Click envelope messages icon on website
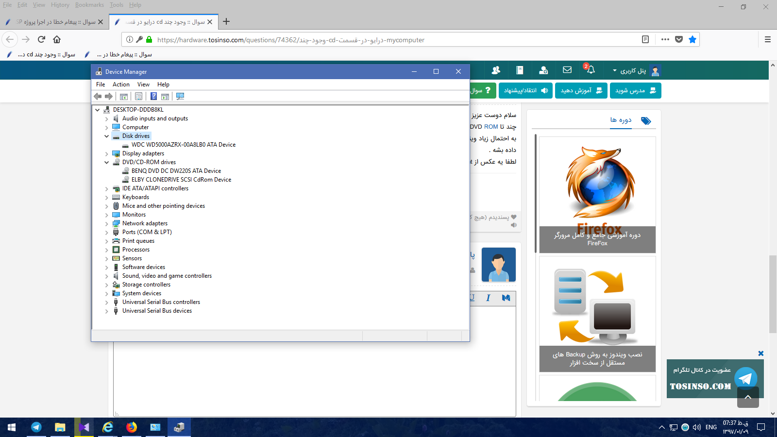Image resolution: width=777 pixels, height=437 pixels. [567, 70]
